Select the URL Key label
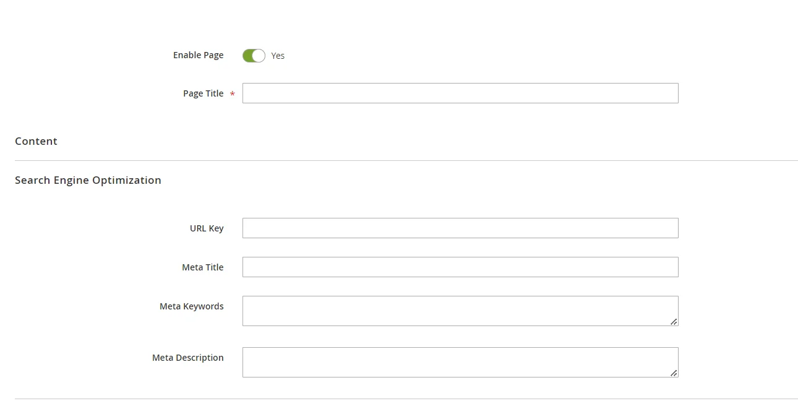798x401 pixels. (207, 228)
